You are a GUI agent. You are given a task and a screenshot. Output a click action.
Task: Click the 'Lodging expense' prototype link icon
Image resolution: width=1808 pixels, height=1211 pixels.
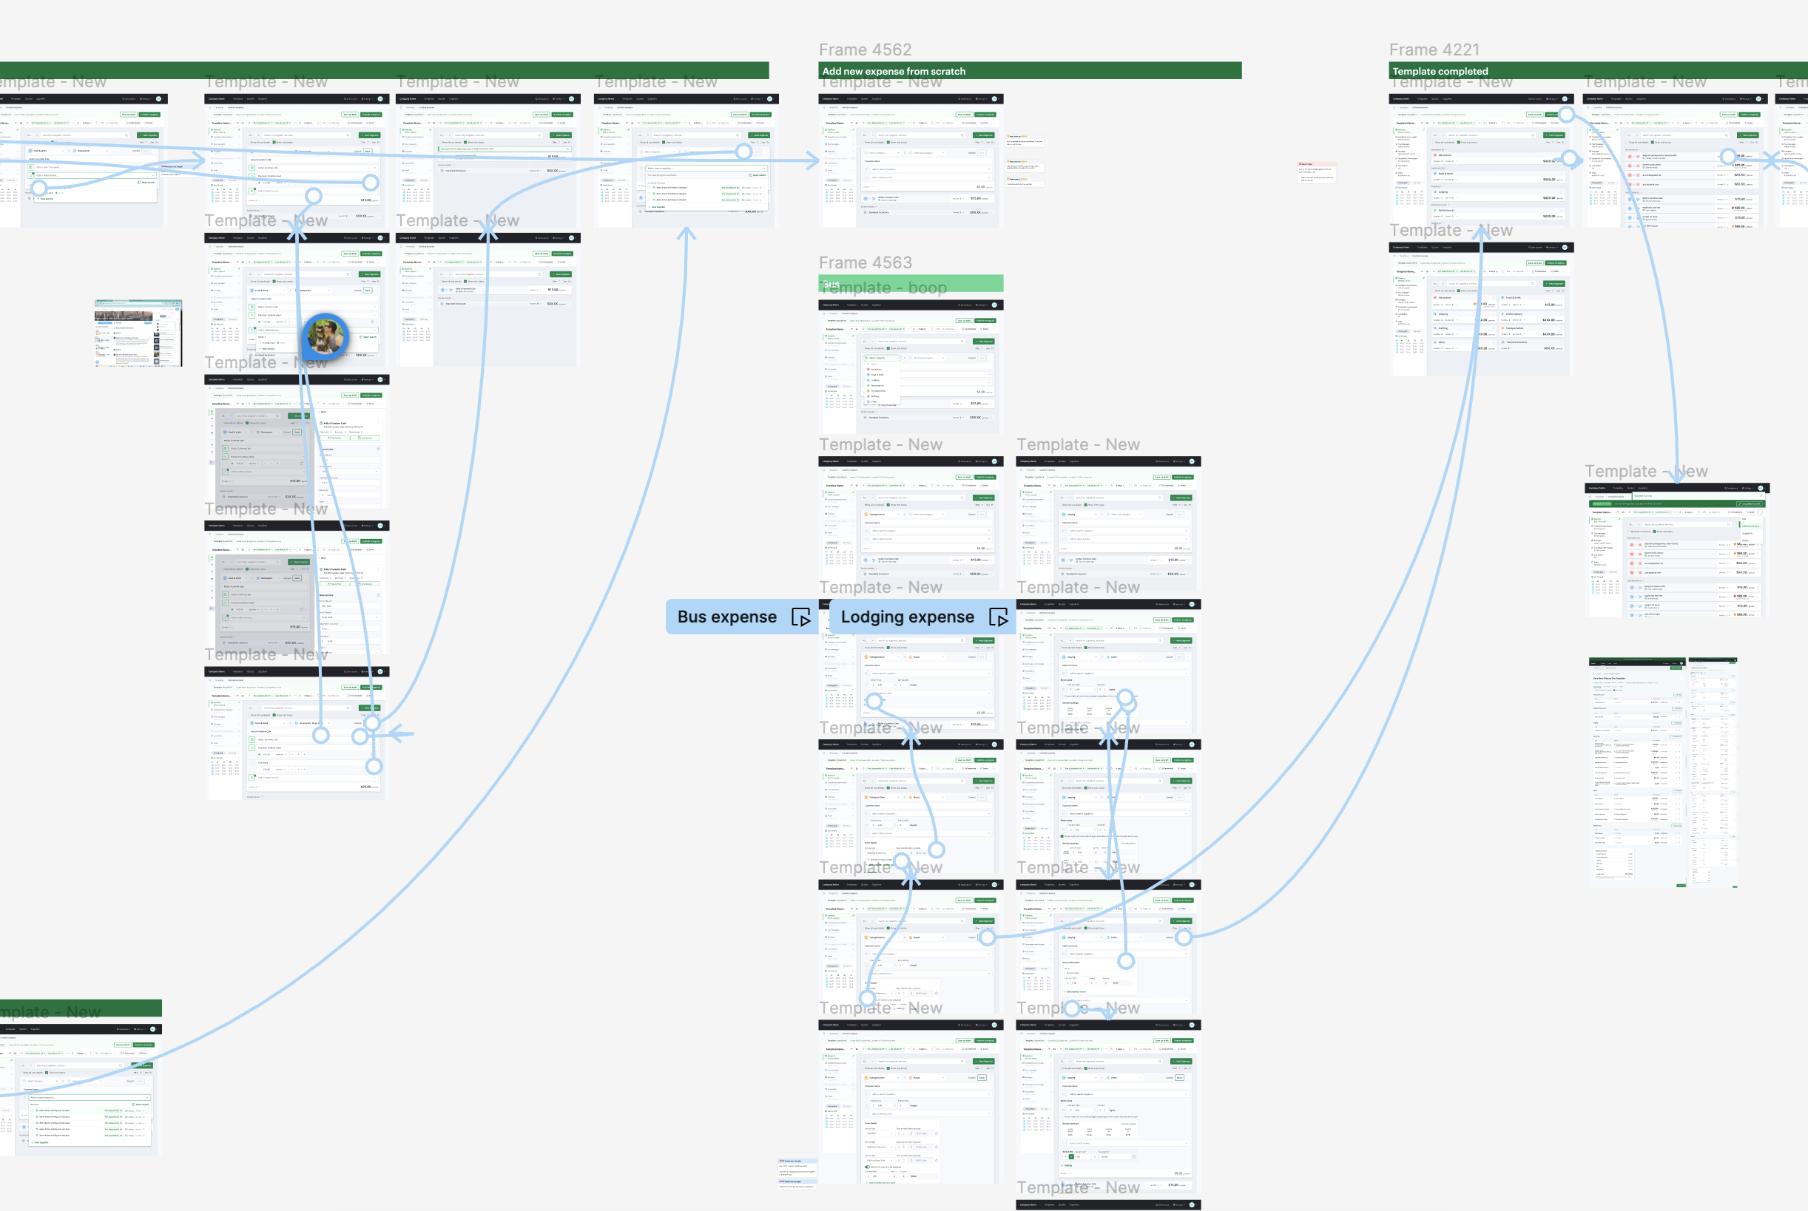[998, 617]
